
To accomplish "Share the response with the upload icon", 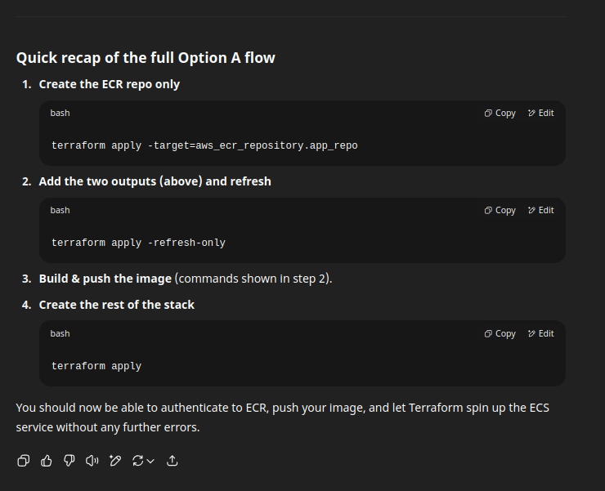I will coord(172,461).
